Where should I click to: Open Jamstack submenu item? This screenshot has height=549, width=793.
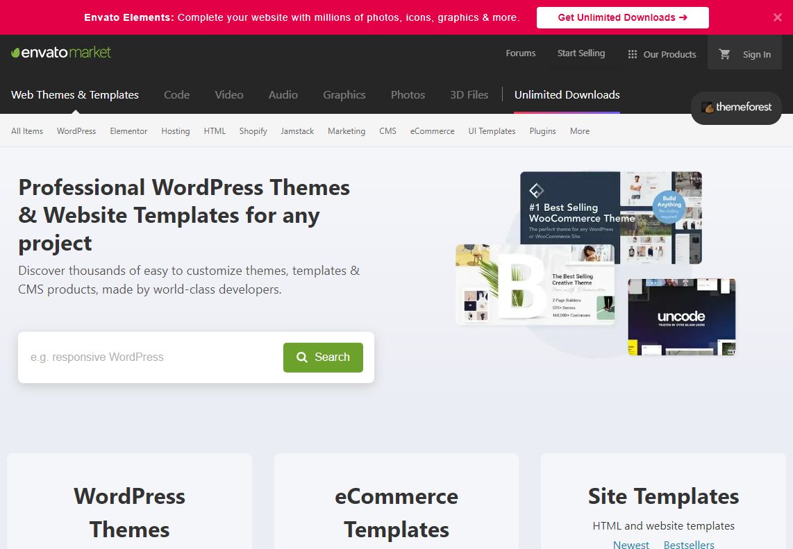[297, 131]
